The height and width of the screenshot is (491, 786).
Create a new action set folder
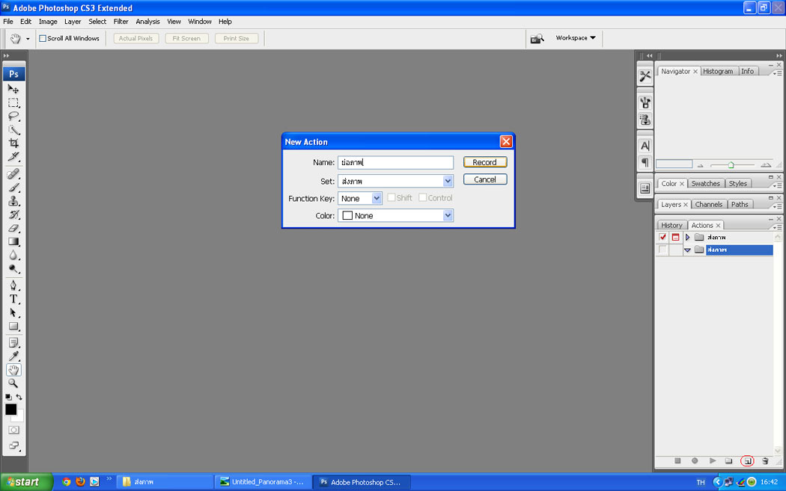tap(728, 461)
